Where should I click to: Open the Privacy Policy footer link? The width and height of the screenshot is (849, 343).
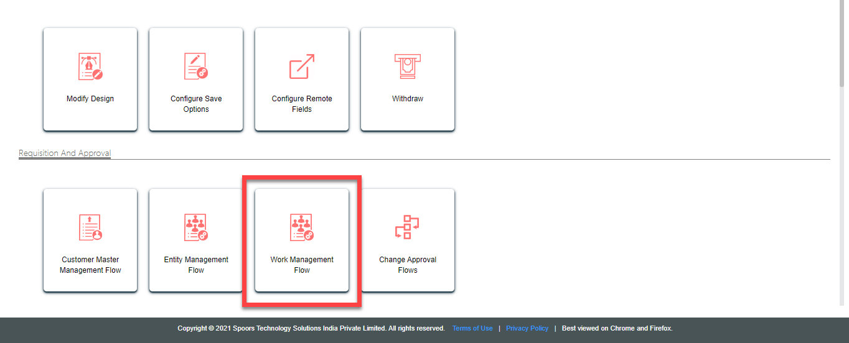(527, 328)
